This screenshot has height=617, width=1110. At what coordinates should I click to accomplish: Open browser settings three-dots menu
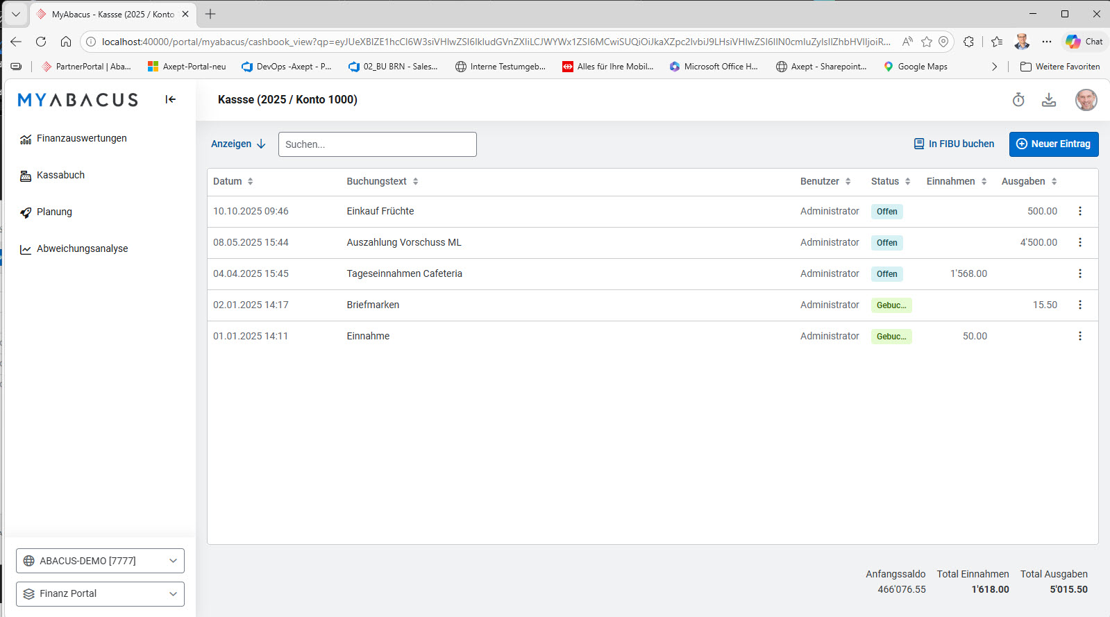(1047, 42)
